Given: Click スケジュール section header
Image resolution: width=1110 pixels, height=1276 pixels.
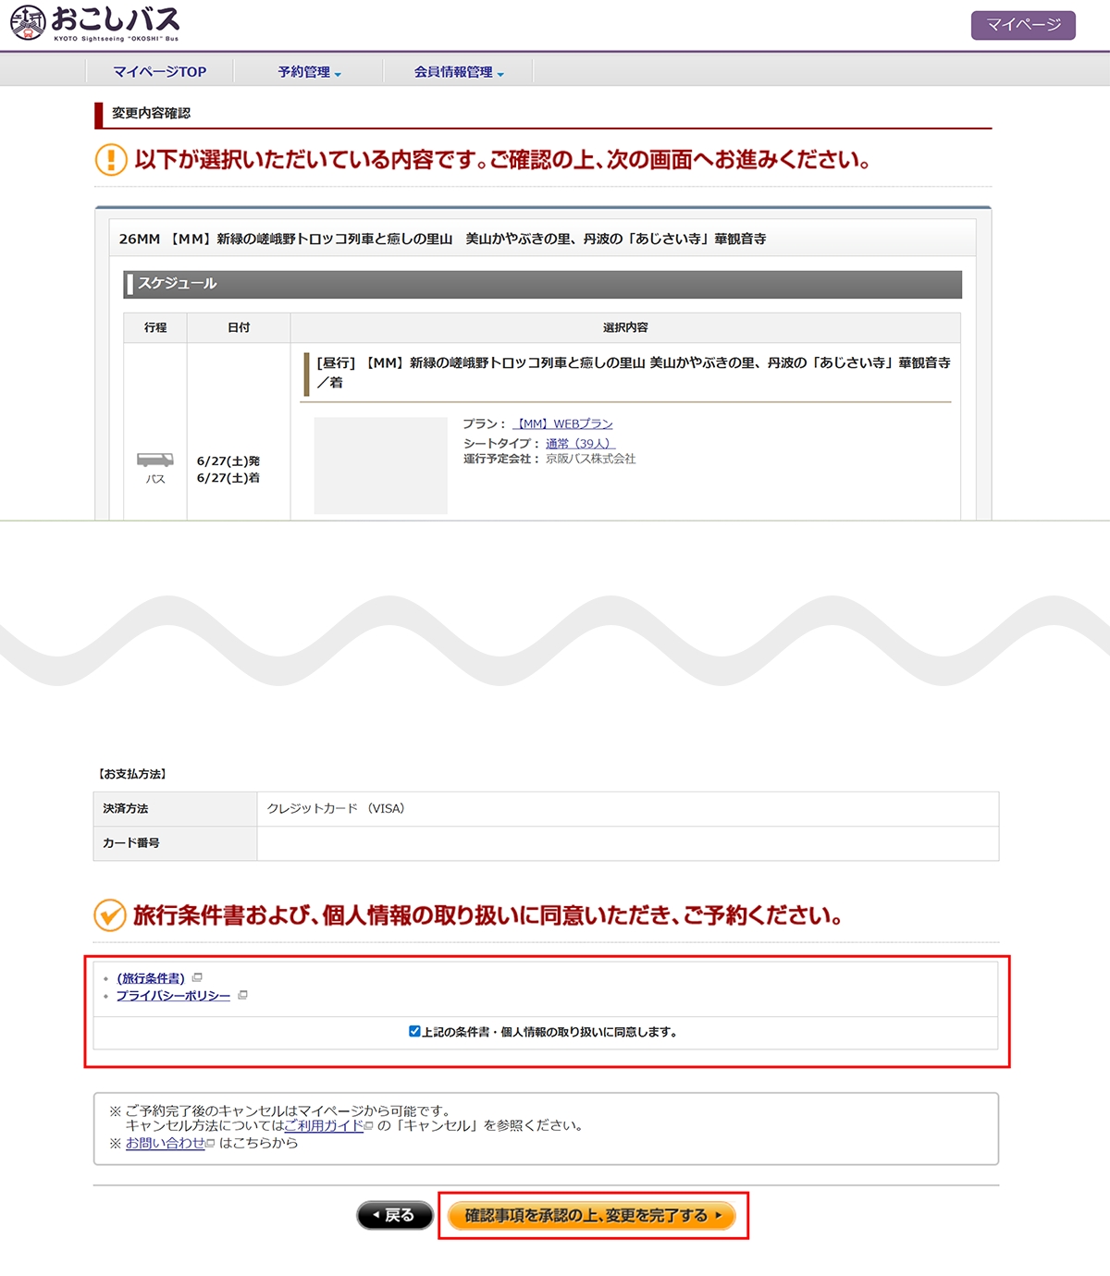Looking at the screenshot, I should pyautogui.click(x=542, y=284).
